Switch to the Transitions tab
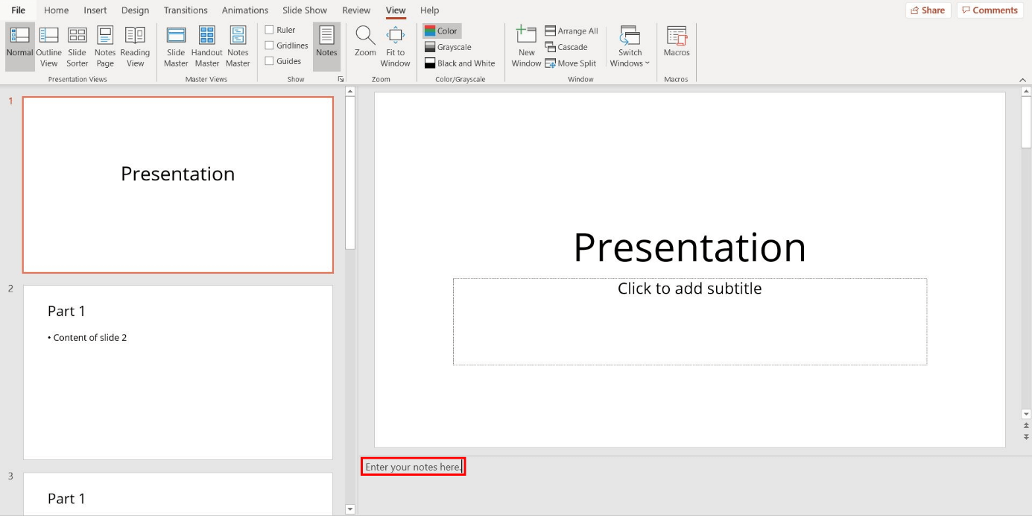 click(x=186, y=10)
